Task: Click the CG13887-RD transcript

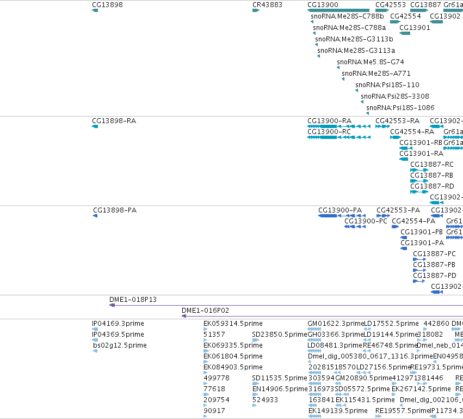Action: (x=419, y=192)
